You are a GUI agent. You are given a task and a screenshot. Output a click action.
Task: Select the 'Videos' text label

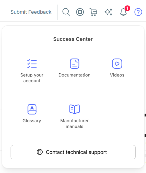pyautogui.click(x=117, y=75)
